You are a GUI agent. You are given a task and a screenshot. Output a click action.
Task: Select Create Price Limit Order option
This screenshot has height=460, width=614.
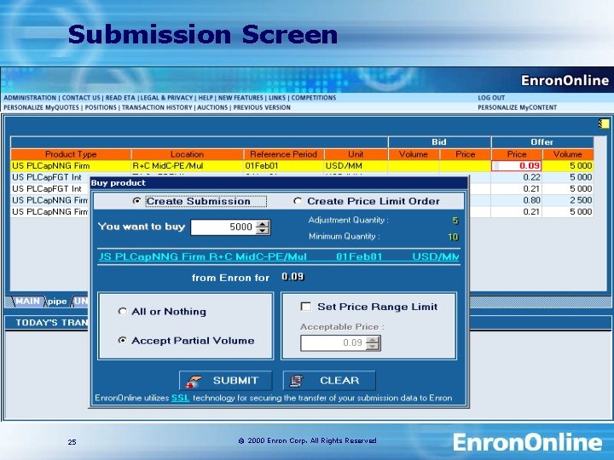298,201
